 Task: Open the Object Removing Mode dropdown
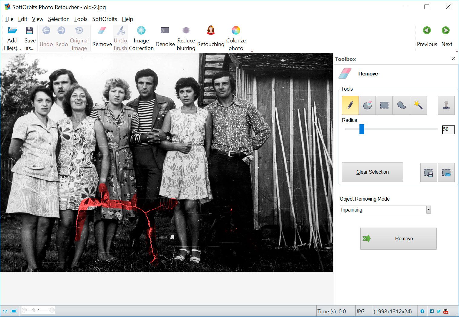(x=428, y=209)
